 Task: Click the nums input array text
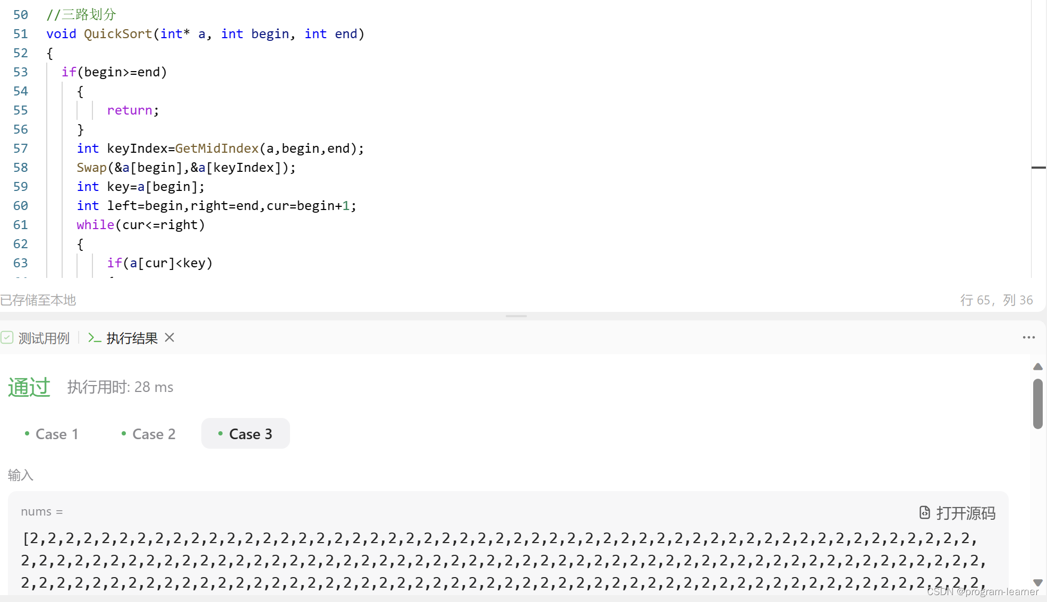[x=504, y=561]
